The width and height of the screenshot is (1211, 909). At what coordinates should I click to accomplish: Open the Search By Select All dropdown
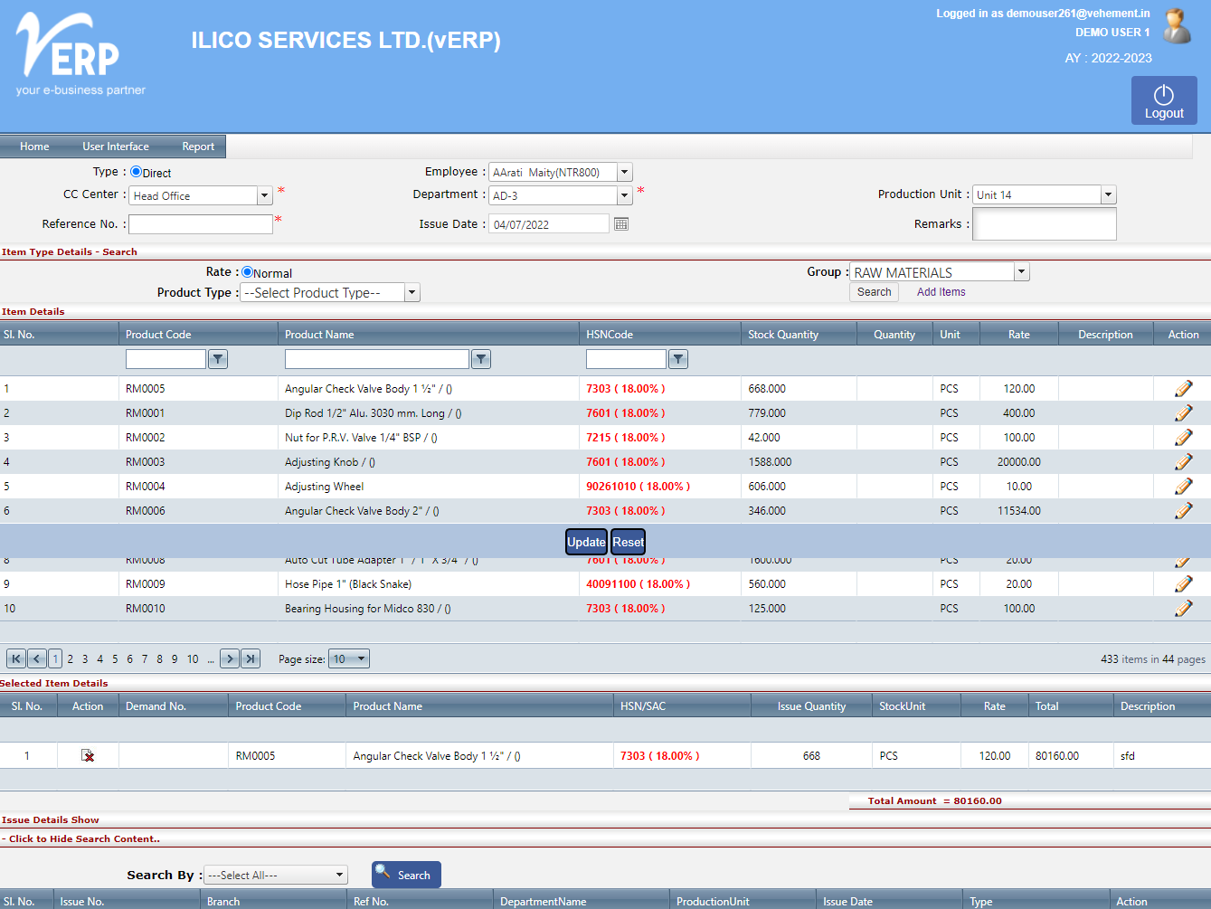(x=276, y=875)
